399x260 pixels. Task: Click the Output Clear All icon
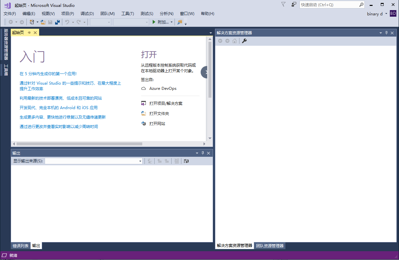coord(176,161)
